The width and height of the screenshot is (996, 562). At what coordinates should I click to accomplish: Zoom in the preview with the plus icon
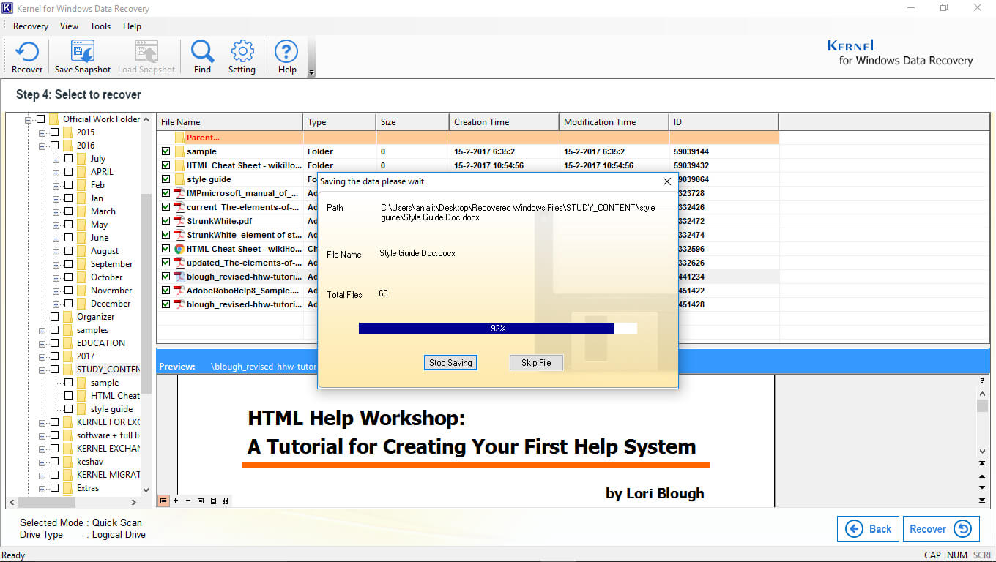point(175,501)
